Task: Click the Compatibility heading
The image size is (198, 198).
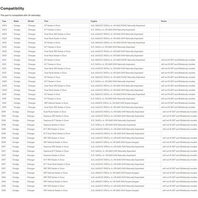Action: point(12,9)
